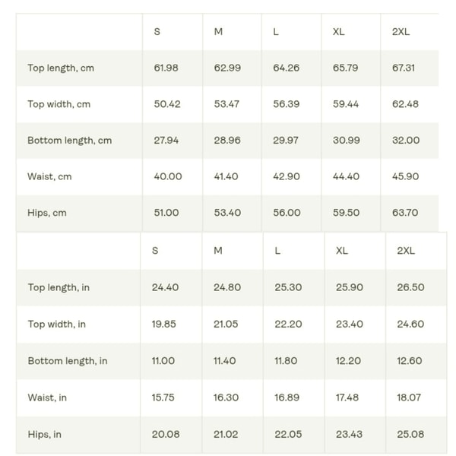Select the 'Waist, cm' row label

pyautogui.click(x=49, y=176)
